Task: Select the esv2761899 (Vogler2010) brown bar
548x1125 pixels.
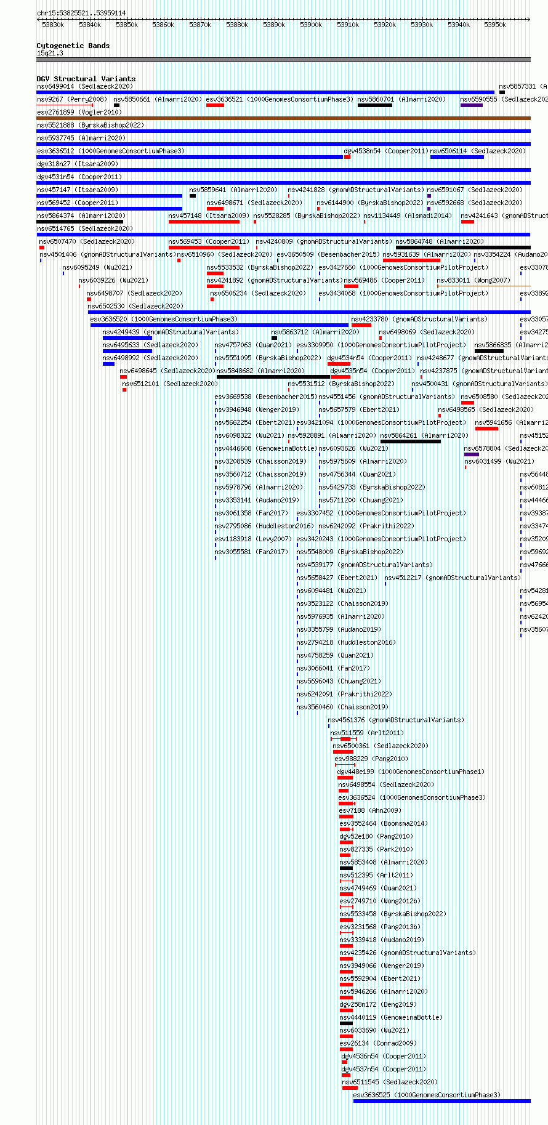Action: [x=283, y=118]
